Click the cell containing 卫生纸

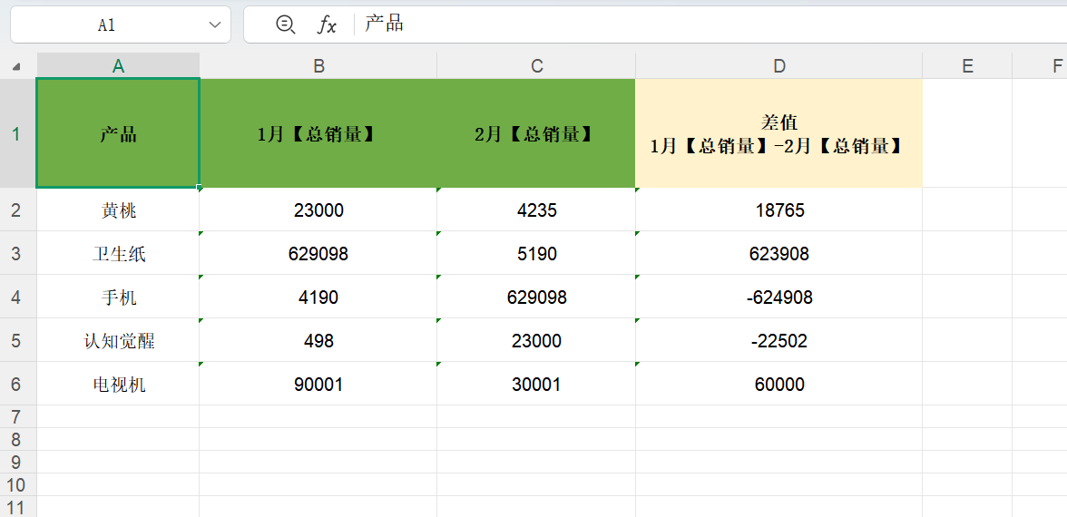click(118, 254)
